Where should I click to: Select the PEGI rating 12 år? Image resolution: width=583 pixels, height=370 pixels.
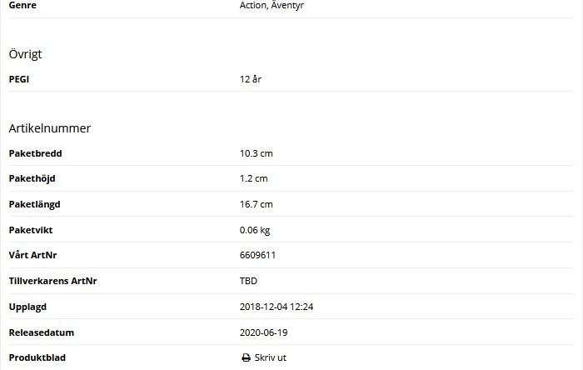point(251,79)
